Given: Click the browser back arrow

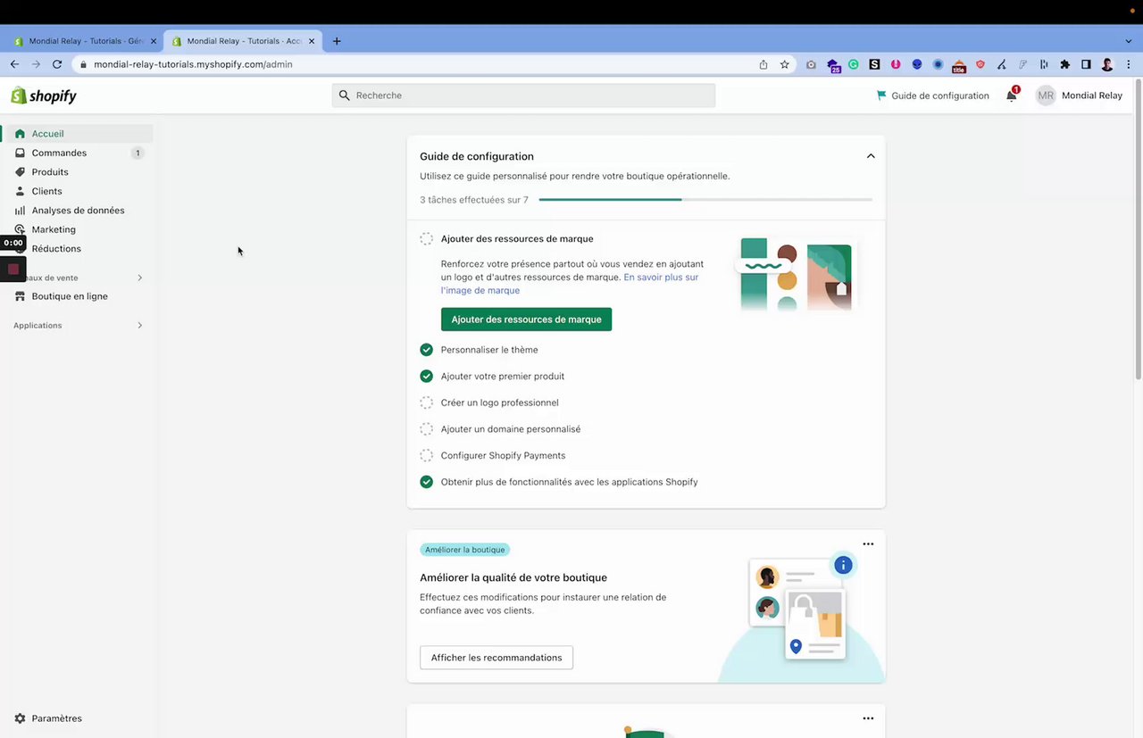Looking at the screenshot, I should (14, 64).
